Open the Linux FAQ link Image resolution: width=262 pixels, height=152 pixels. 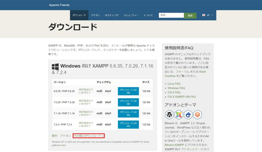click(x=174, y=84)
